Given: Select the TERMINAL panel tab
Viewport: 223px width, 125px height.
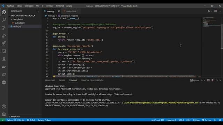Looking at the screenshot, I should pos(73,80).
